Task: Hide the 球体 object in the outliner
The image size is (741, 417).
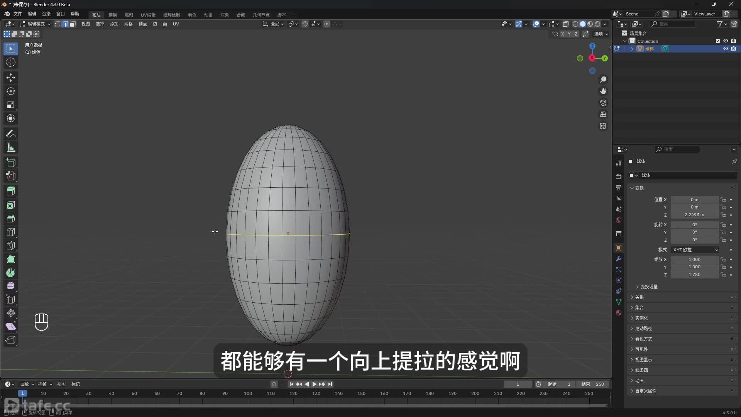Action: point(726,49)
